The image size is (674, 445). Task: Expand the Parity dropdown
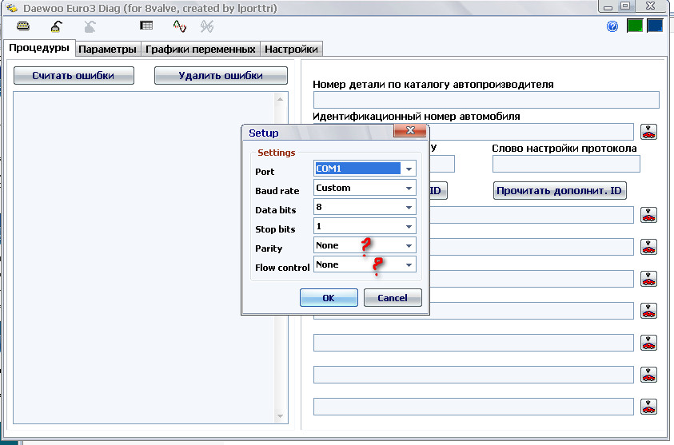409,246
